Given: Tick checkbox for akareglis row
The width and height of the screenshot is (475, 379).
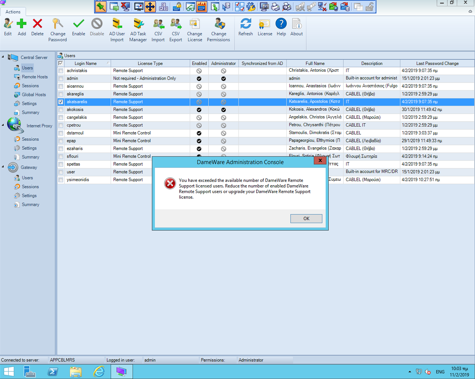Looking at the screenshot, I should (x=60, y=94).
